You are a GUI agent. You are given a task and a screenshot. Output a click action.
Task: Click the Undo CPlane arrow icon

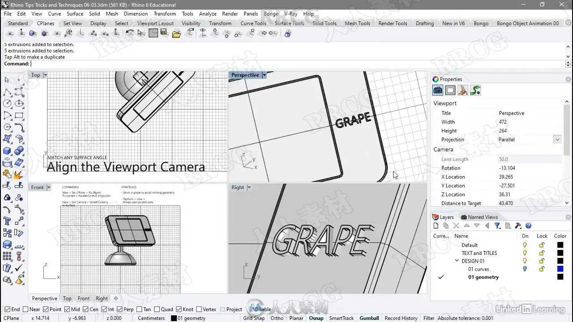tap(129, 33)
